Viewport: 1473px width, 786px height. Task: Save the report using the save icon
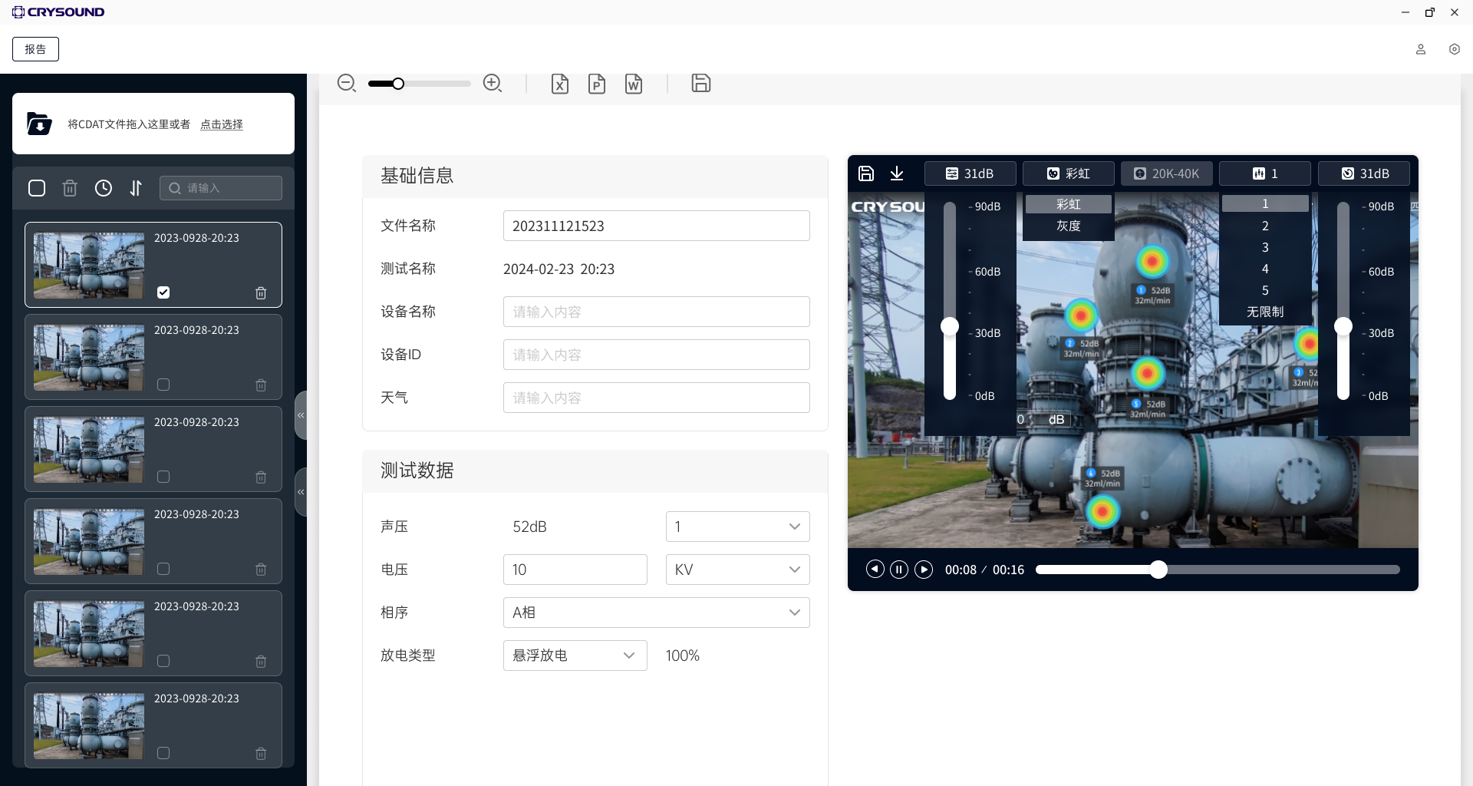point(700,84)
